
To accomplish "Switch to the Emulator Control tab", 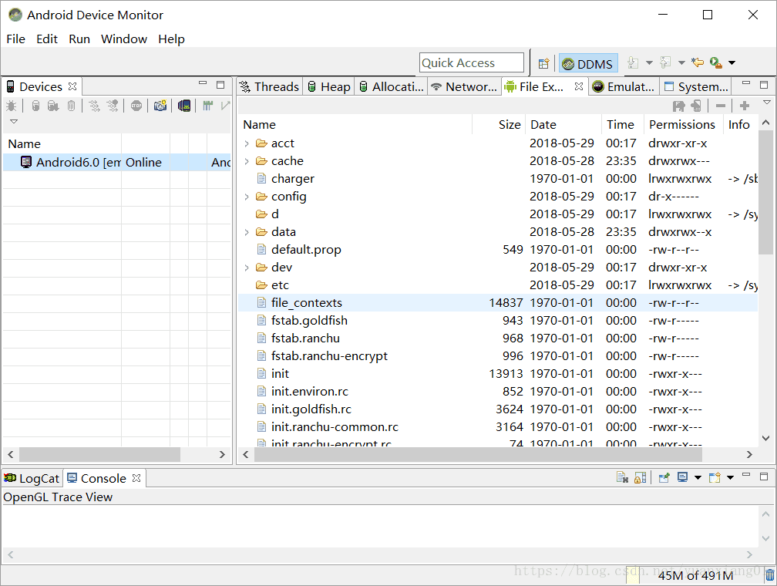I will [624, 87].
